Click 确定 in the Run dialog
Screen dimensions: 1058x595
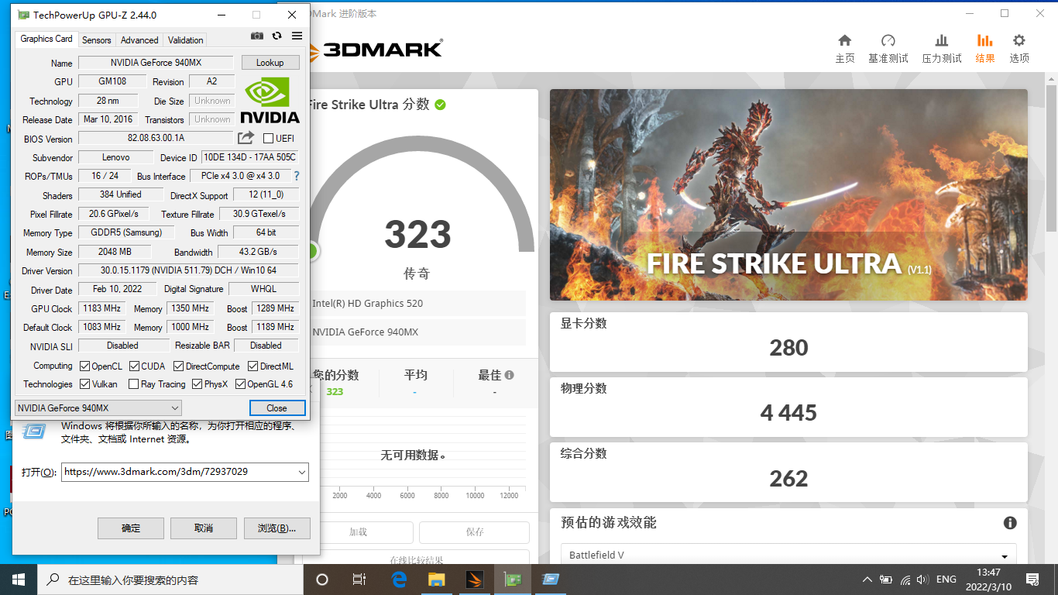131,528
